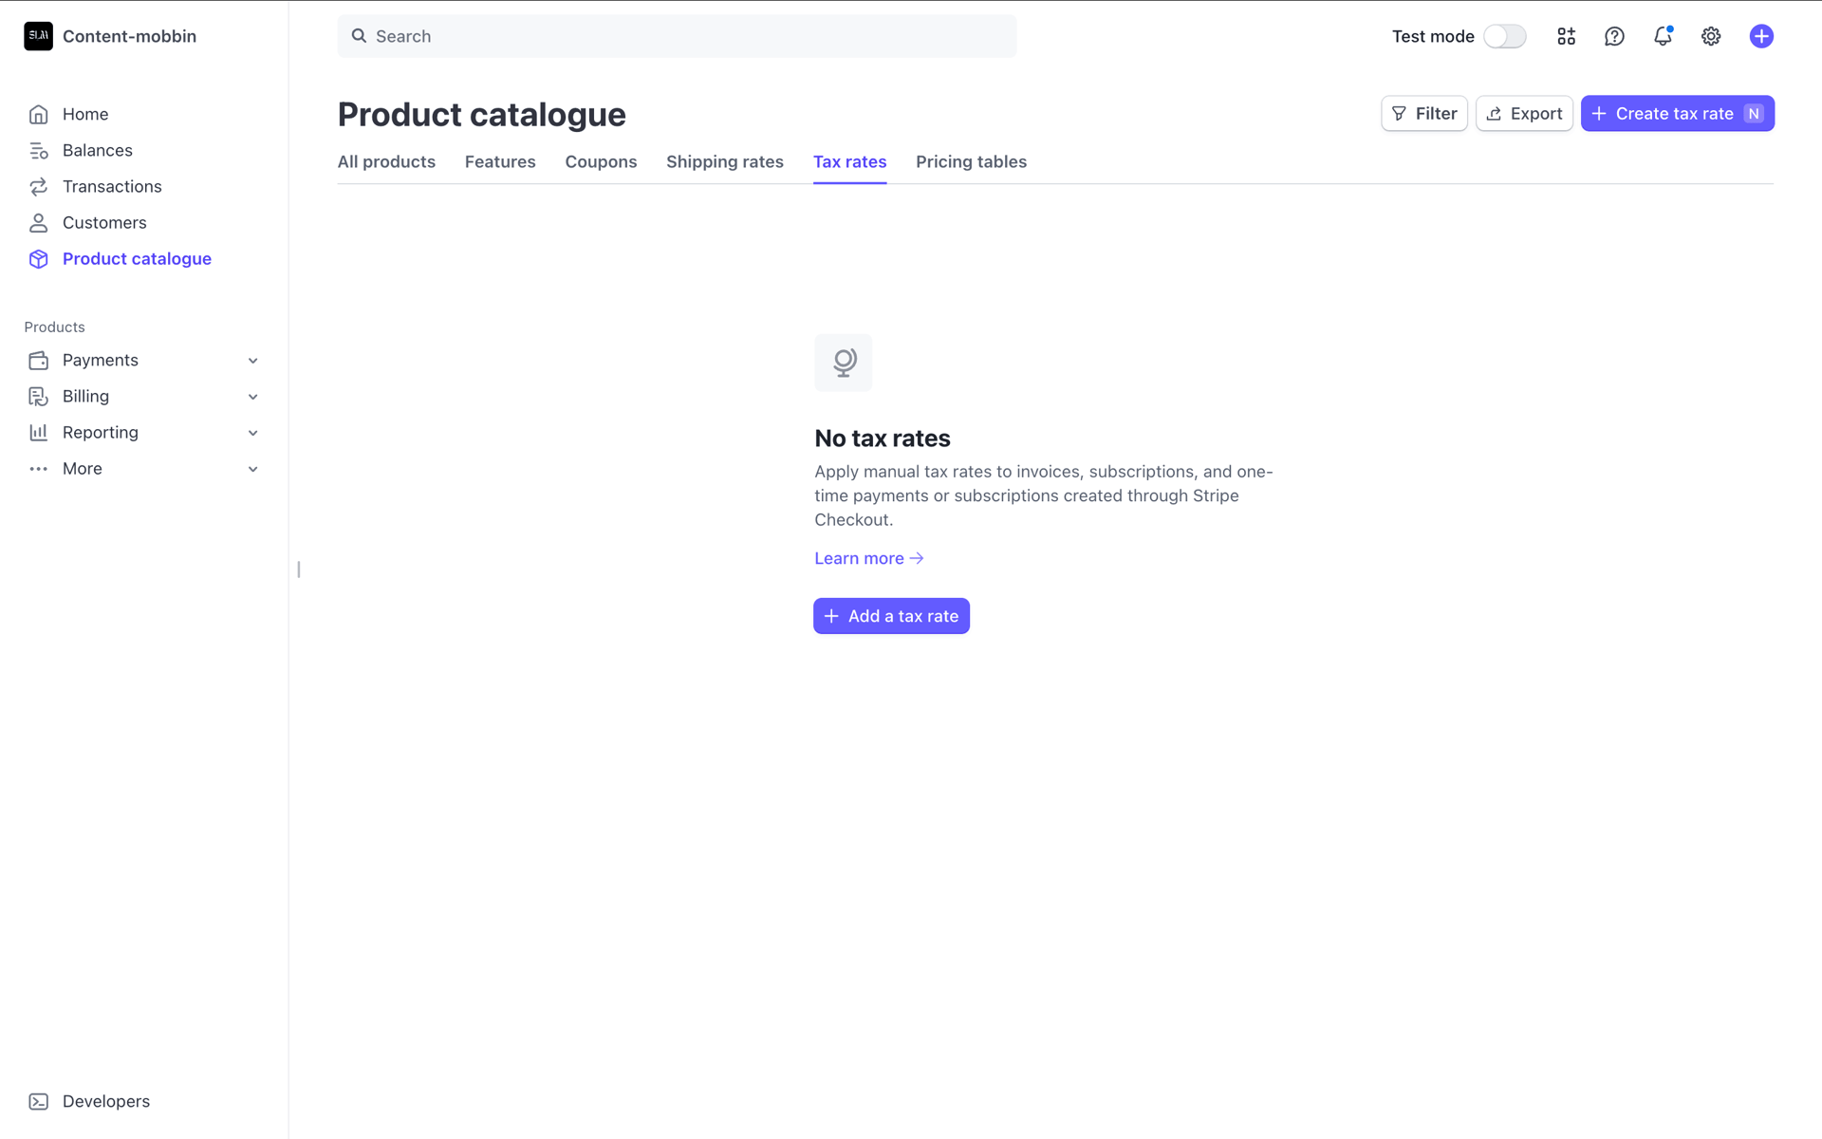This screenshot has width=1822, height=1139.
Task: Click the Test mode label text
Action: [x=1433, y=36]
